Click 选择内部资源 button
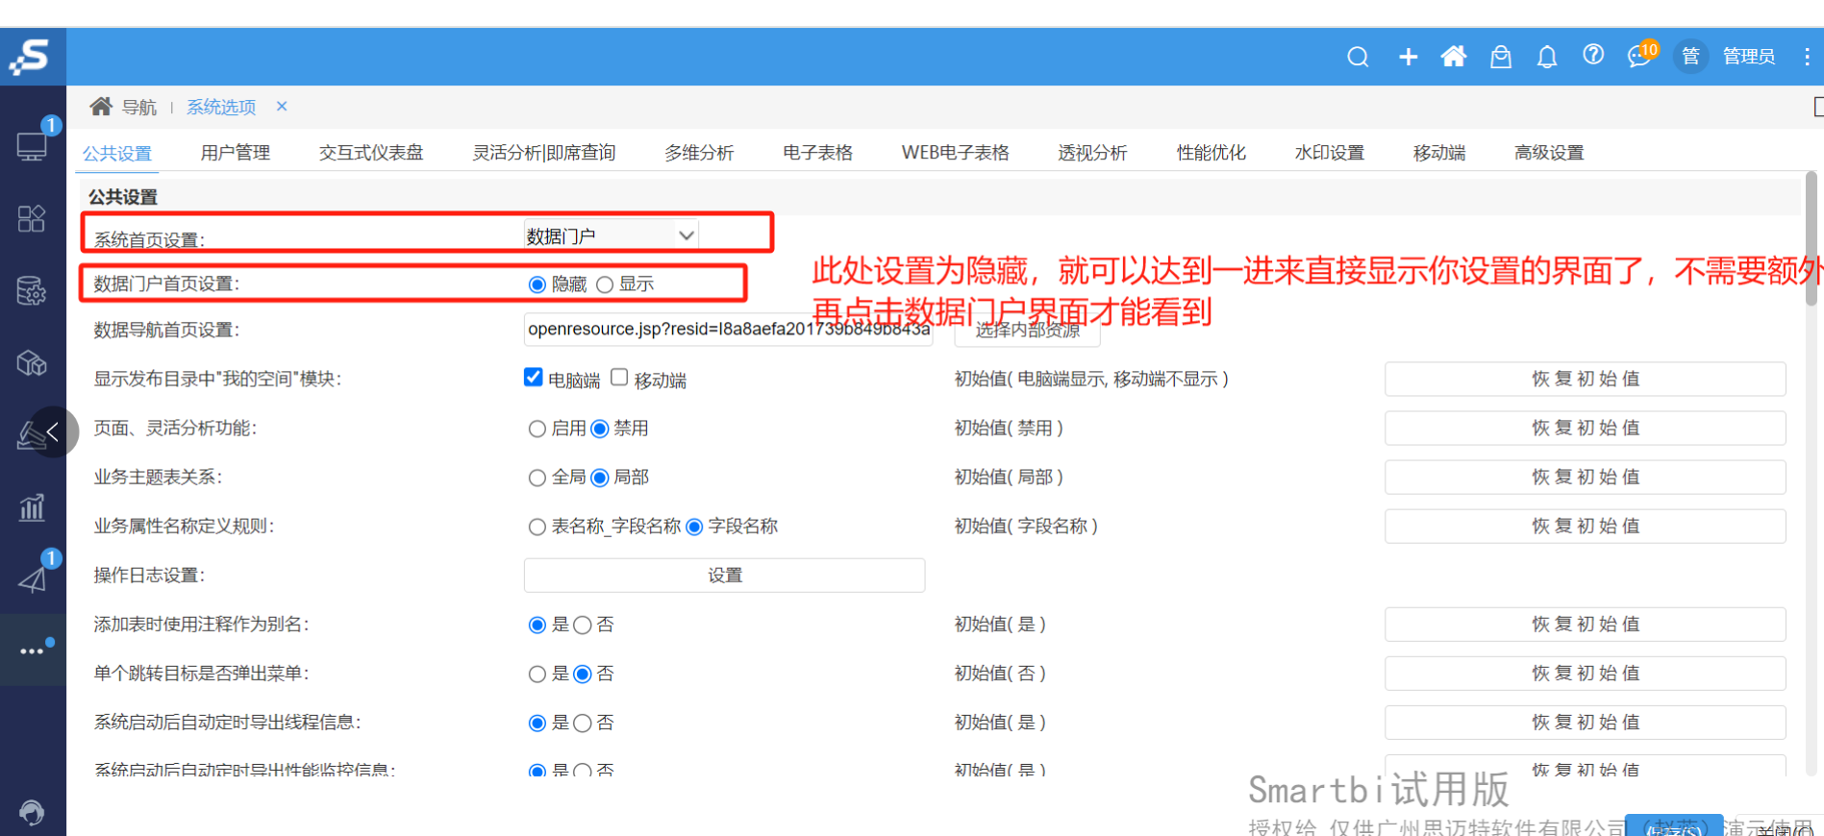The height and width of the screenshot is (836, 1824). 1027,331
